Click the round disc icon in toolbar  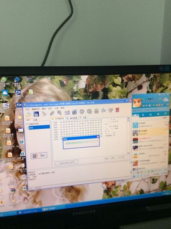click(82, 112)
